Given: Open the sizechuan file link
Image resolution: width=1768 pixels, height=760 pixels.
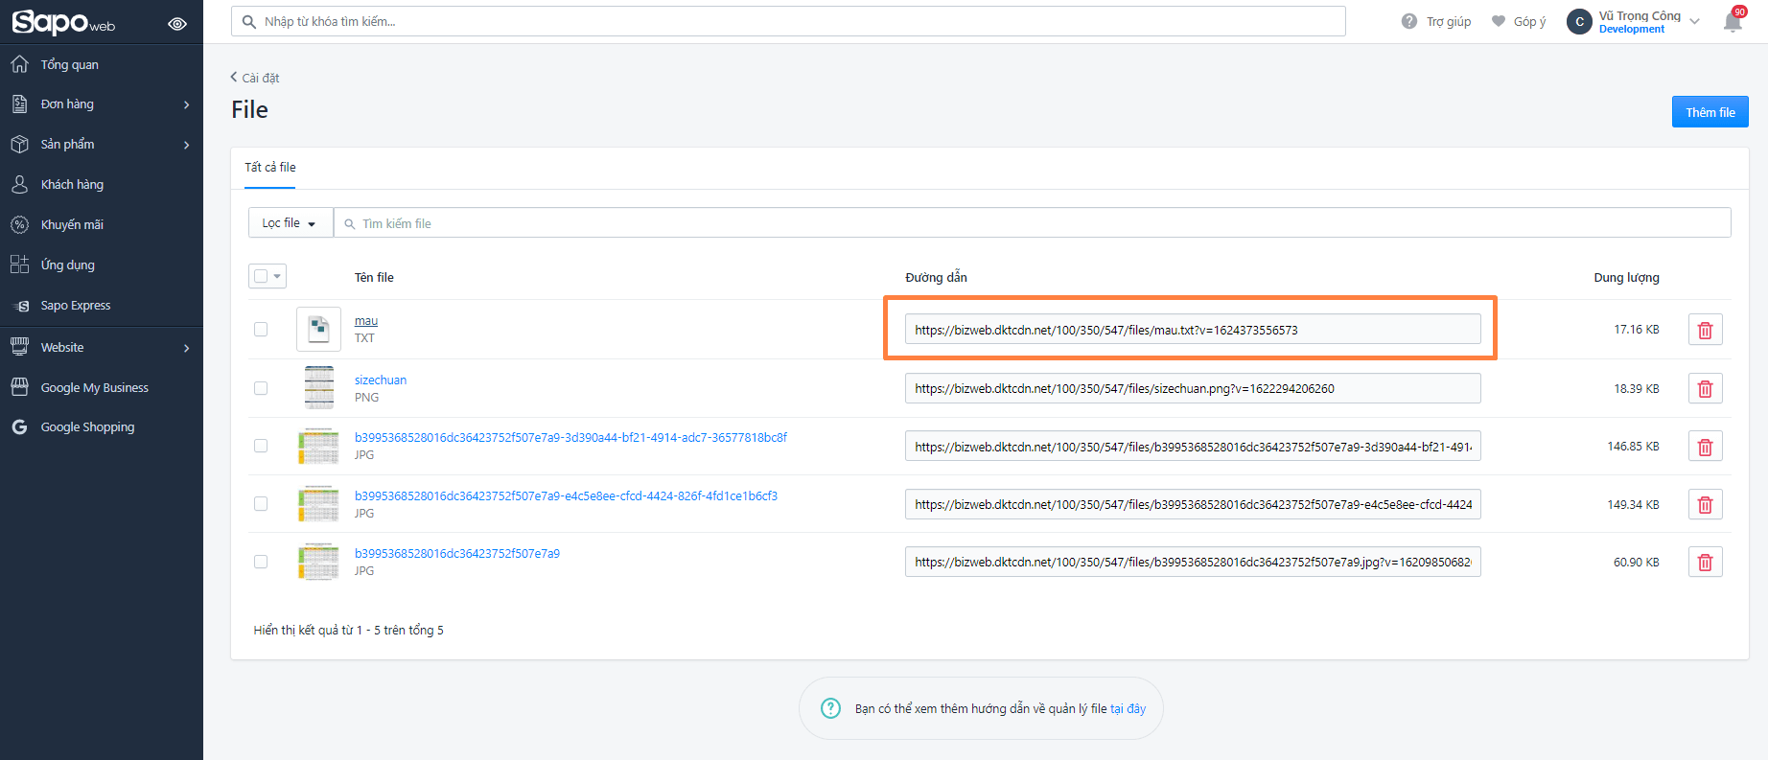Looking at the screenshot, I should click(x=381, y=380).
